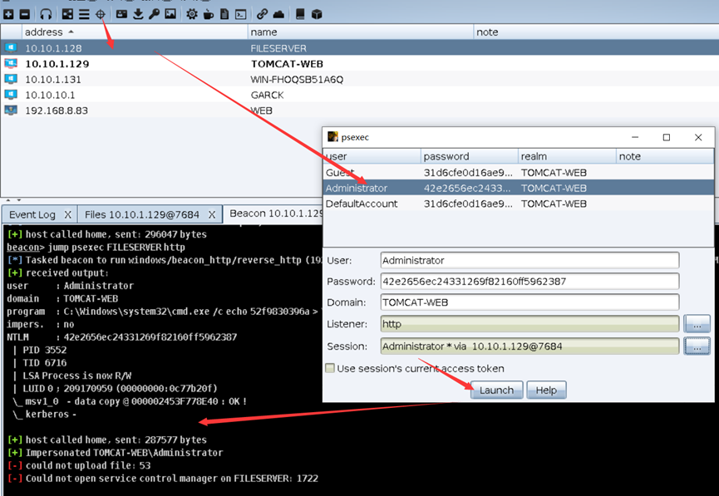Select FILESERVER target row
This screenshot has height=496, width=719.
click(359, 47)
